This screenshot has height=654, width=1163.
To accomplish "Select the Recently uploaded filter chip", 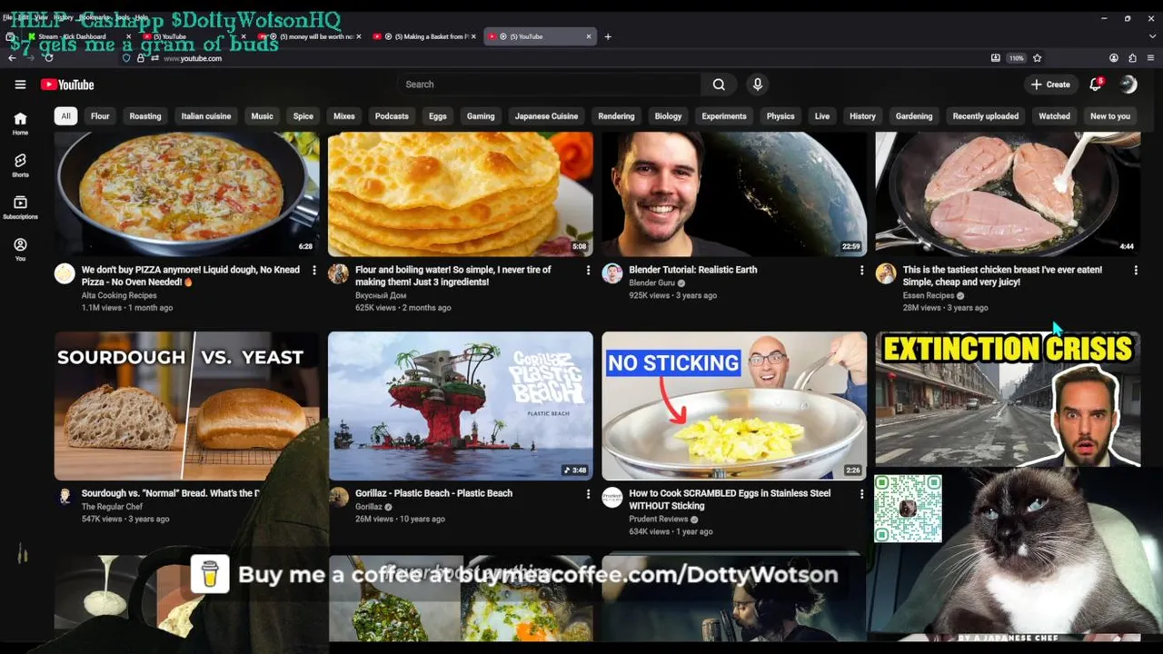I will 985,116.
